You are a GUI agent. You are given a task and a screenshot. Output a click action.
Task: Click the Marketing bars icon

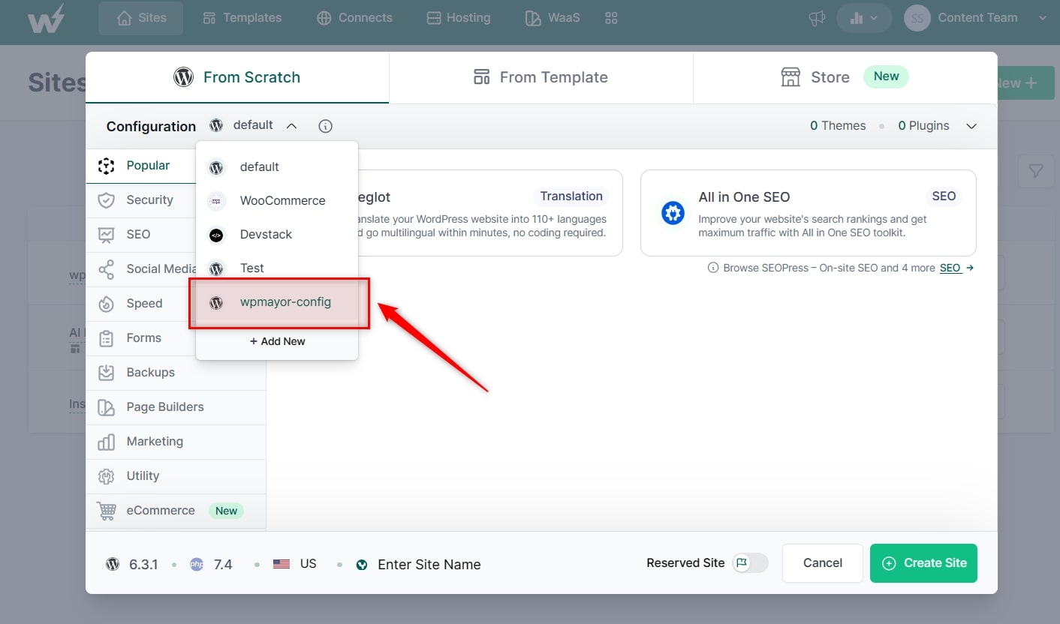(x=107, y=442)
